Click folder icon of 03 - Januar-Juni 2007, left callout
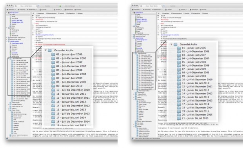This screenshot has width=243, height=148. [x=53, y=62]
